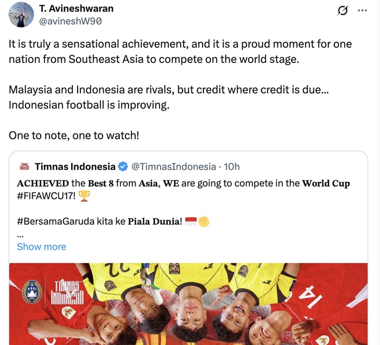This screenshot has width=380, height=345.
Task: Click the quoted text starting with ACHIEVED
Action: click(183, 183)
